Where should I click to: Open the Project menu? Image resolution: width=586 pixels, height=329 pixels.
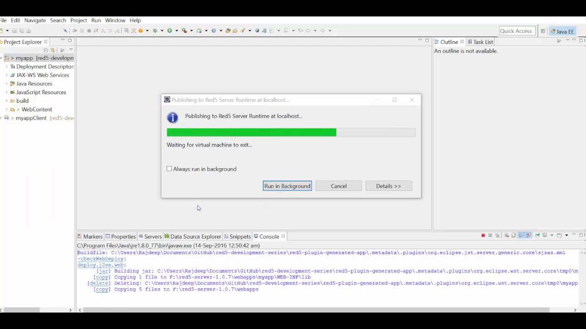(x=78, y=20)
